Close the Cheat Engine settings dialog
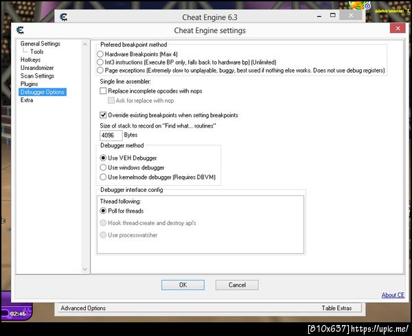The height and width of the screenshot is (336, 412). pos(398,28)
